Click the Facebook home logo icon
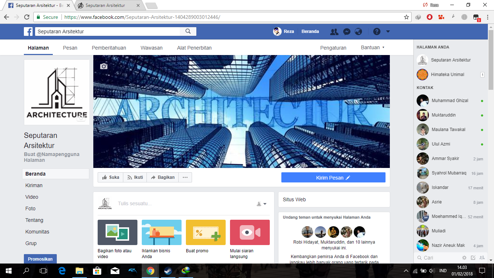 pos(28,31)
